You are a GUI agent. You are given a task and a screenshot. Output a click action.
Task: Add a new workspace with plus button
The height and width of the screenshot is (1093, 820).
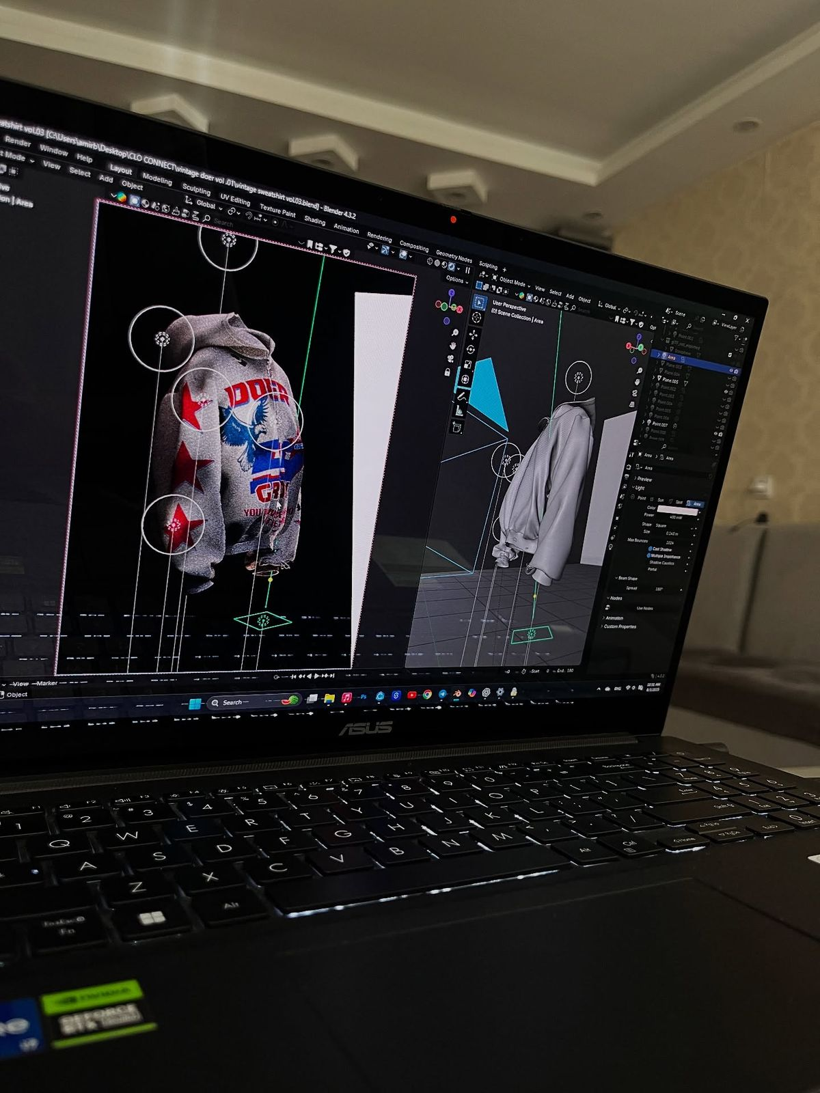(x=504, y=270)
